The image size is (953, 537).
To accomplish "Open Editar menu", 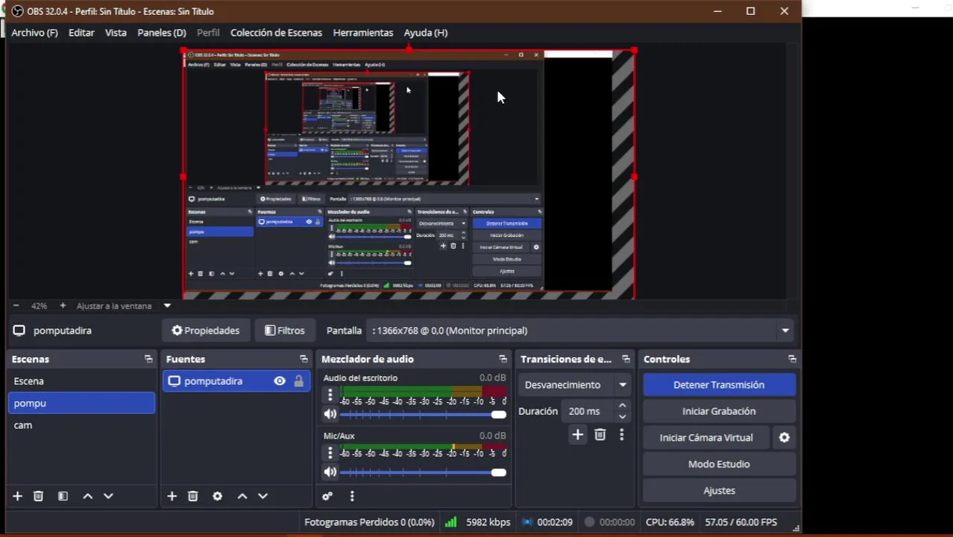I will tap(81, 33).
